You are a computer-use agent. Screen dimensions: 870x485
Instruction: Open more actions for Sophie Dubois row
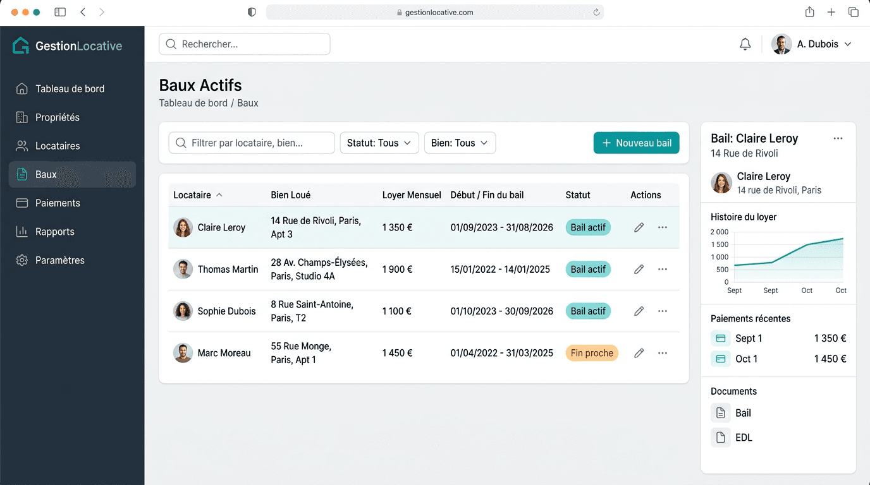662,311
